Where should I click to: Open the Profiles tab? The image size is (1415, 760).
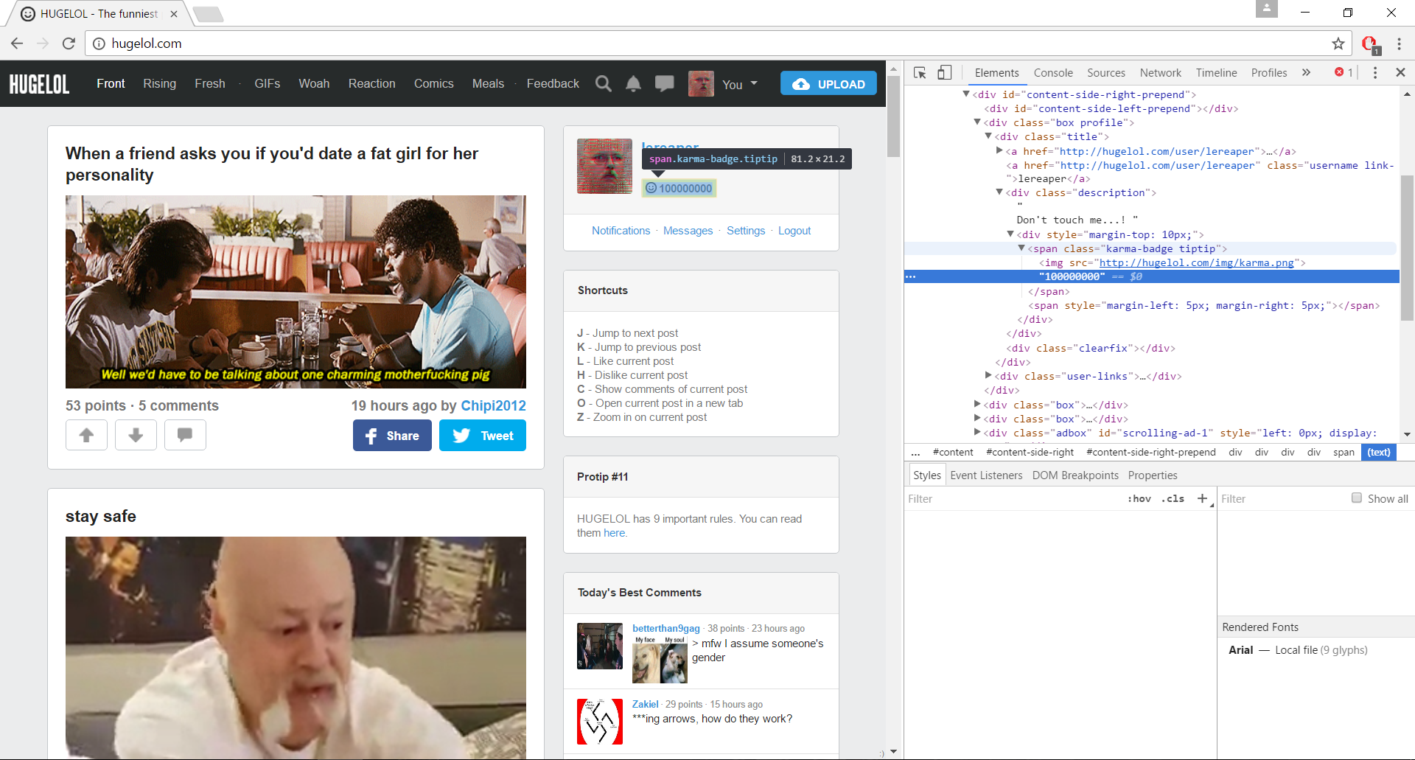1269,72
